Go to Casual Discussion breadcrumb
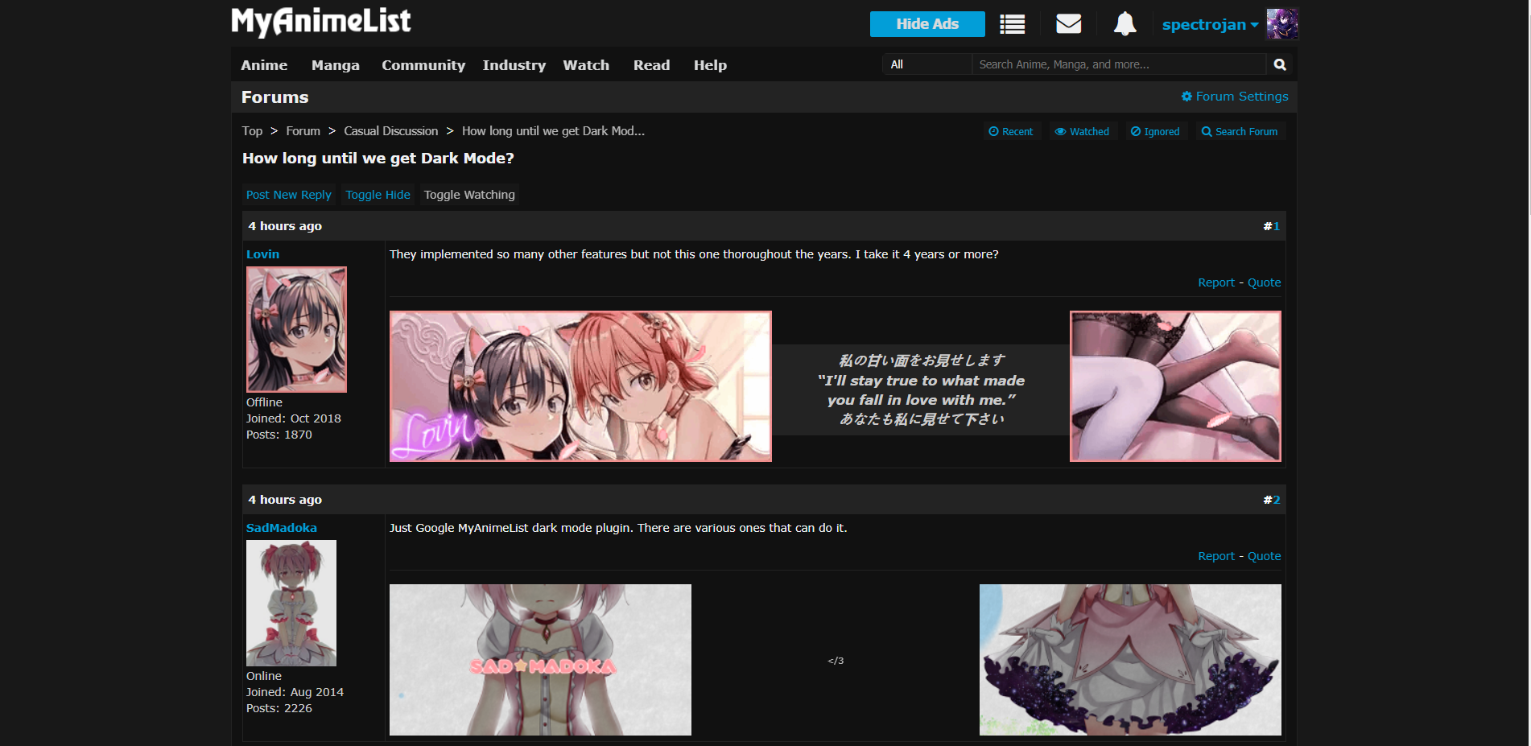The height and width of the screenshot is (746, 1531). point(391,131)
